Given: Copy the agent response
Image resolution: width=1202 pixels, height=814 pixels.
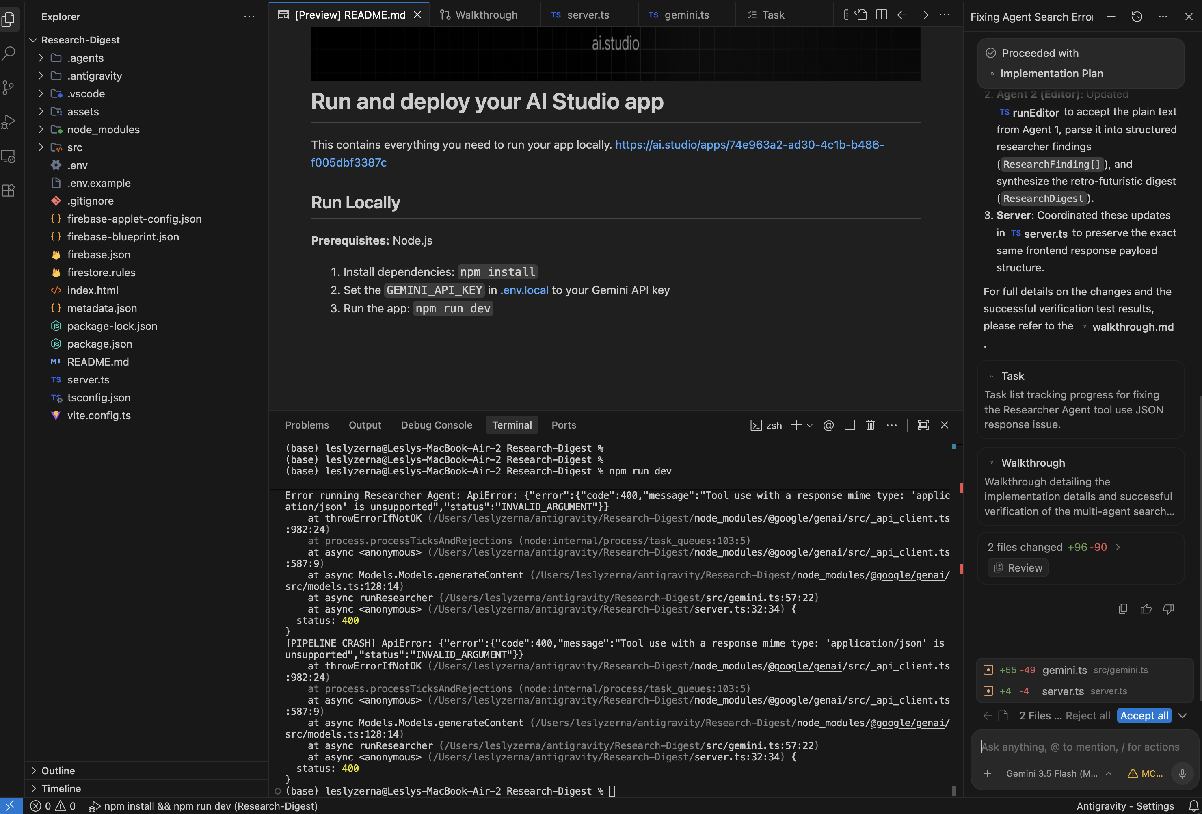Looking at the screenshot, I should (x=1123, y=608).
